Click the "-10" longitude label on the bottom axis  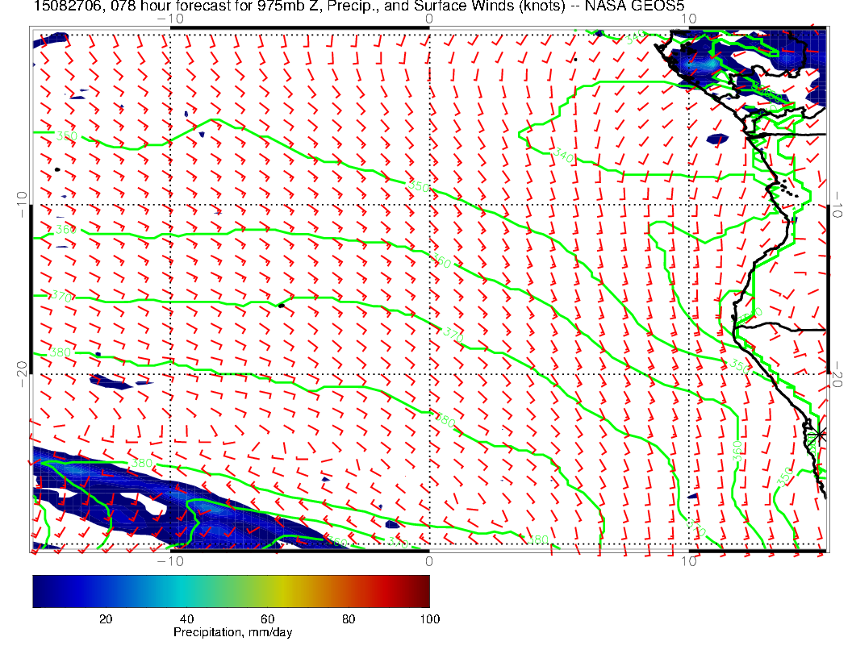pyautogui.click(x=170, y=561)
